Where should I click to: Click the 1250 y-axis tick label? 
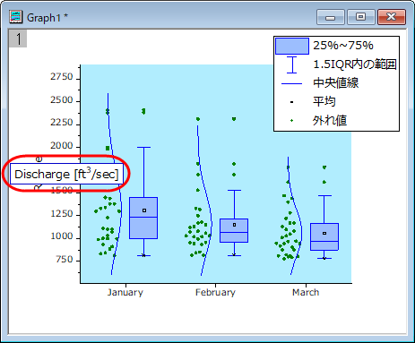pos(62,213)
